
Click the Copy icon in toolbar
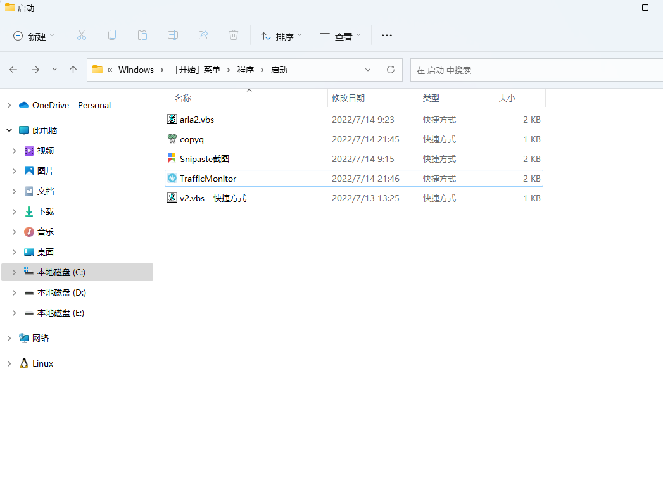click(x=112, y=35)
